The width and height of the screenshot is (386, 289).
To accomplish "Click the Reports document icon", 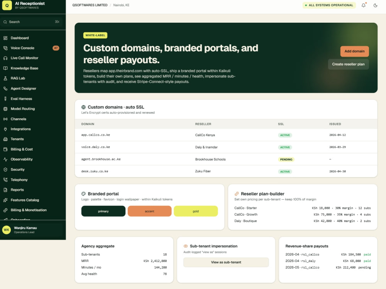I will click(5, 190).
